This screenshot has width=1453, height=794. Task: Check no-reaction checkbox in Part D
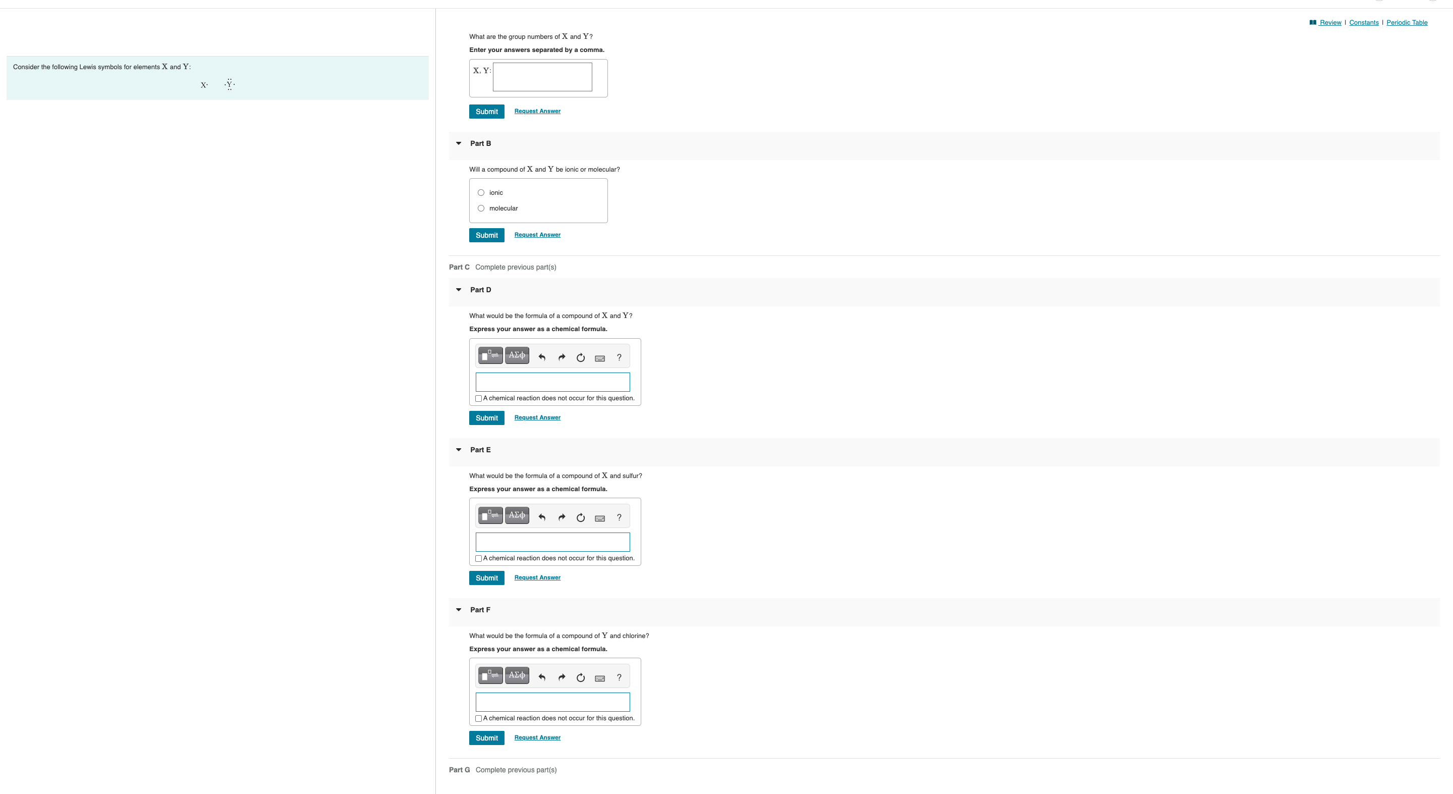pyautogui.click(x=478, y=398)
